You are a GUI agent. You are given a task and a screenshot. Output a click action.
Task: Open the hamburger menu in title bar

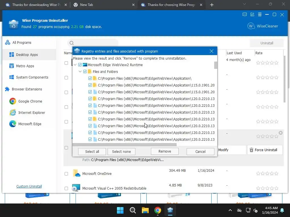[x=260, y=15]
